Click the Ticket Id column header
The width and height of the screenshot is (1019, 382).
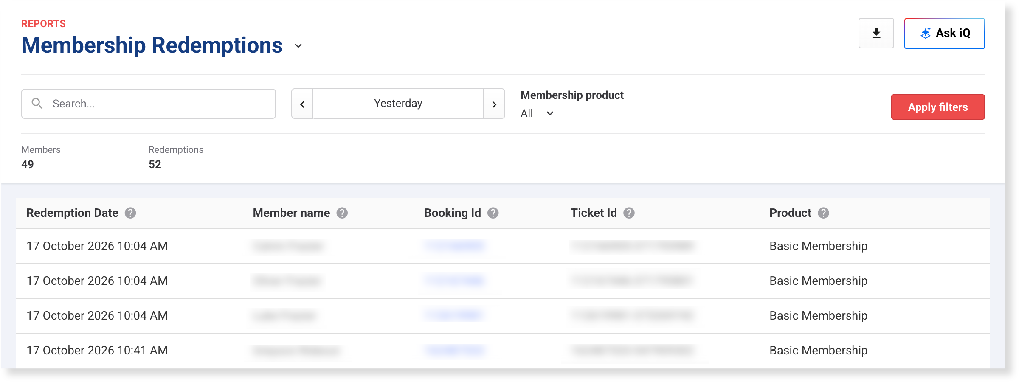coord(594,213)
